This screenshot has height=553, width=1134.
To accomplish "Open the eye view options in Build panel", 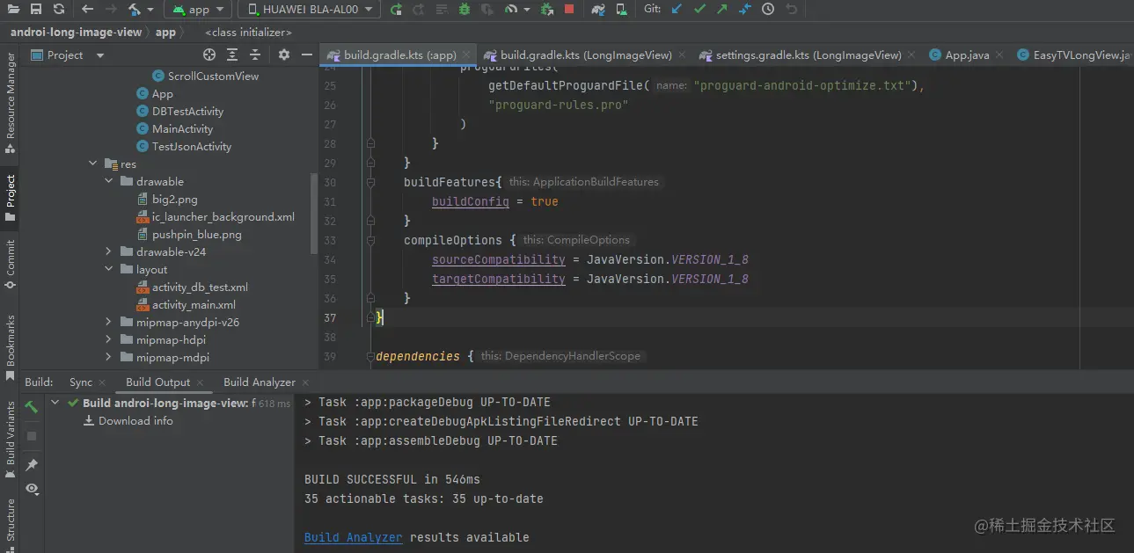I will (32, 488).
